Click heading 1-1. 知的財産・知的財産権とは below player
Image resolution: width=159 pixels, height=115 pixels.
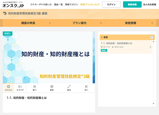click(27, 98)
